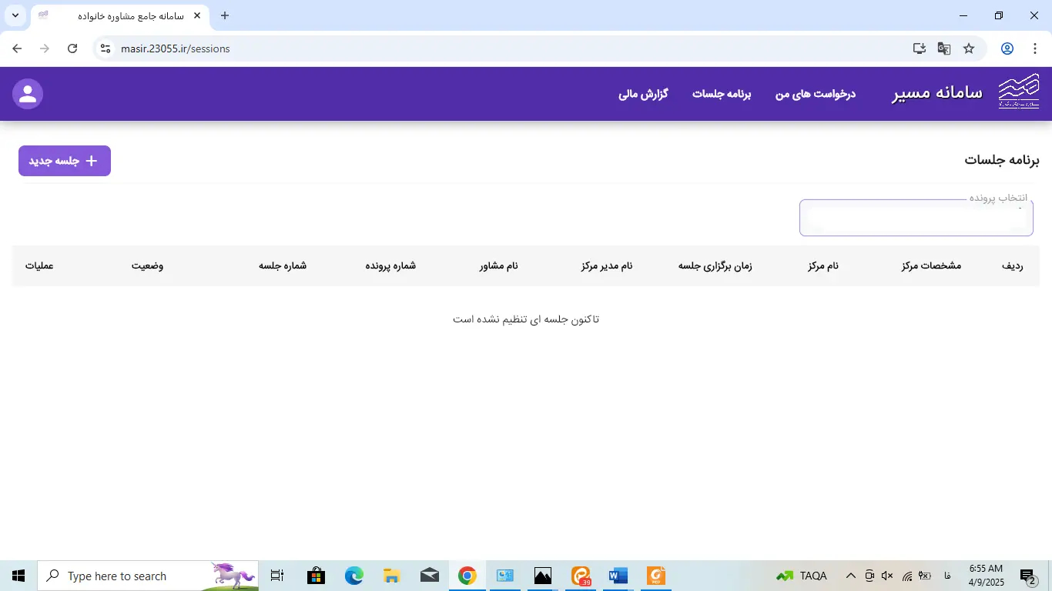Viewport: 1052px width, 591px height.
Task: Open the درخواست های من menu
Action: (816, 94)
